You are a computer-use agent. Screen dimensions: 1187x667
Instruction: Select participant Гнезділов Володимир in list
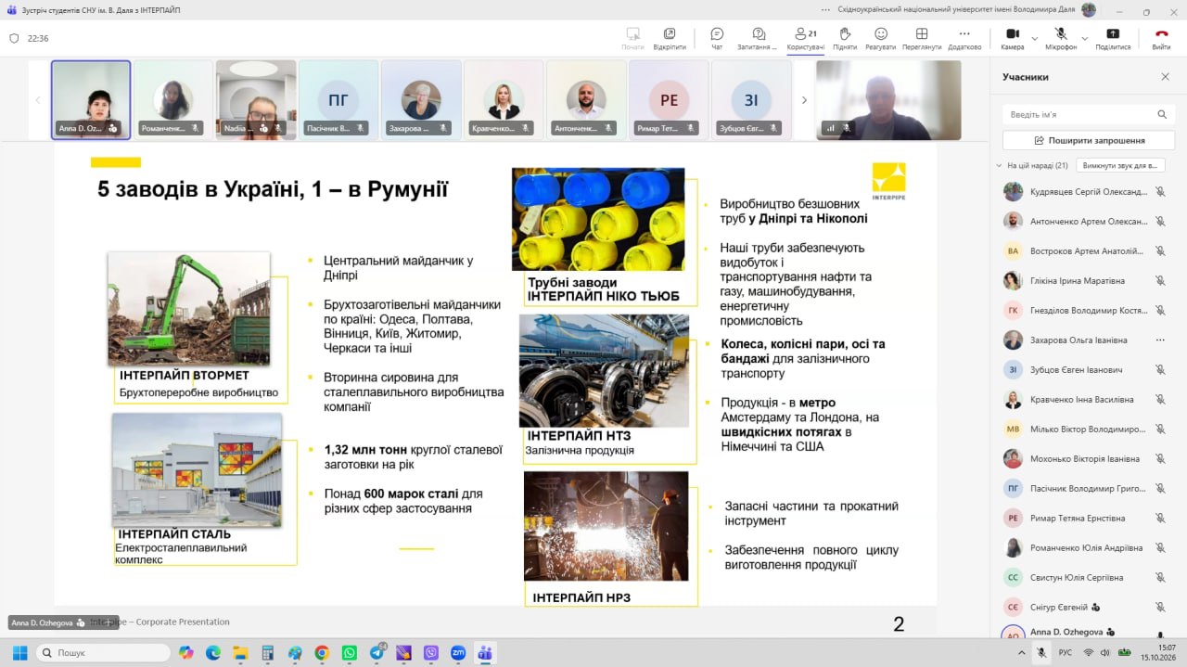coord(1085,311)
